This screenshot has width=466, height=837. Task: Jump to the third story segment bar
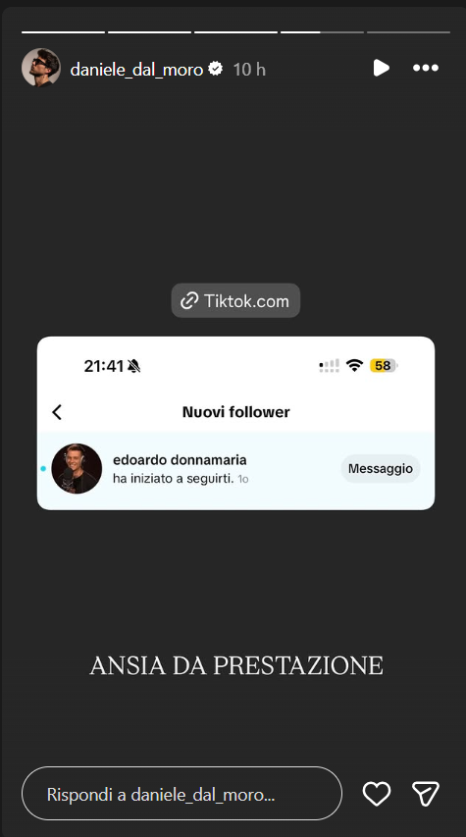point(235,32)
